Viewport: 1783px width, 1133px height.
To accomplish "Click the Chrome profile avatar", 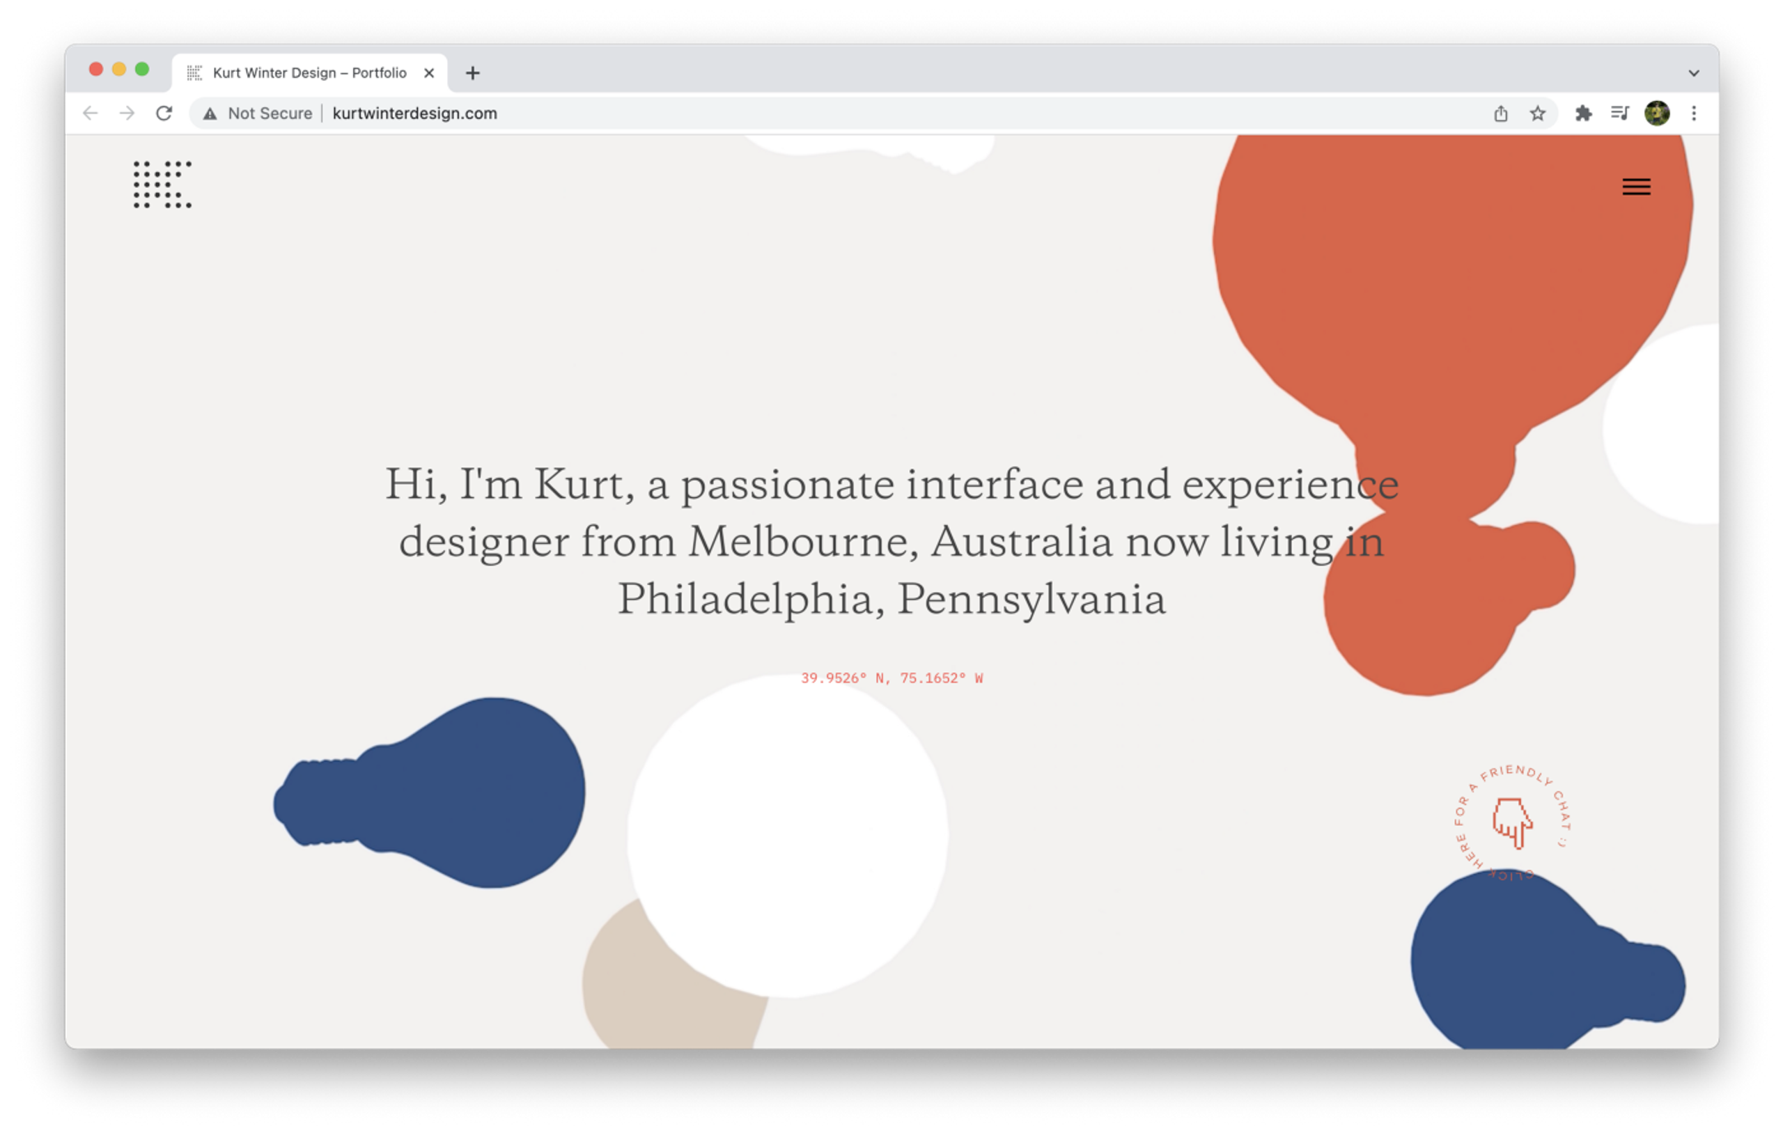I will click(1656, 114).
